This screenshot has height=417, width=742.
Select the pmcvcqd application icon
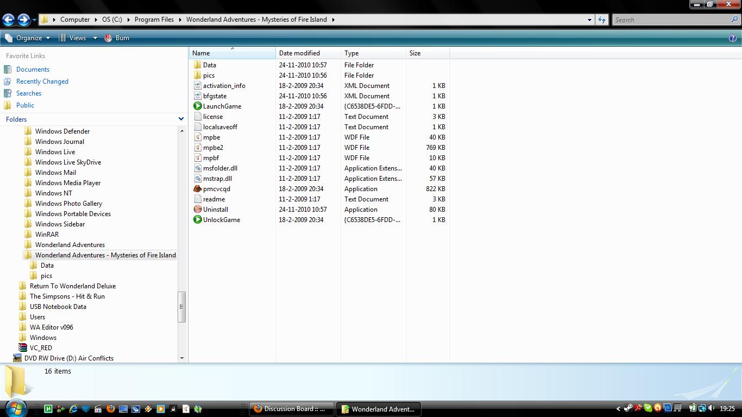coord(198,189)
